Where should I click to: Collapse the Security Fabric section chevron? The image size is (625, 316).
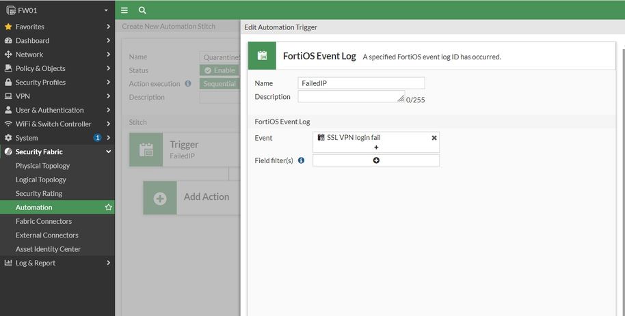(109, 152)
